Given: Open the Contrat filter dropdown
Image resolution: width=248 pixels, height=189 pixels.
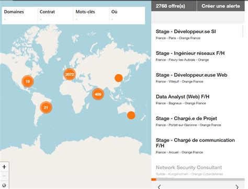Looking at the screenshot, I should click(55, 15).
